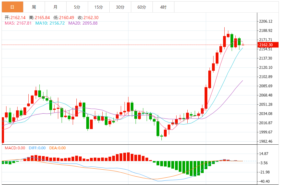
Task: Click the -40.40 MACD axis label
Action: 264,181
